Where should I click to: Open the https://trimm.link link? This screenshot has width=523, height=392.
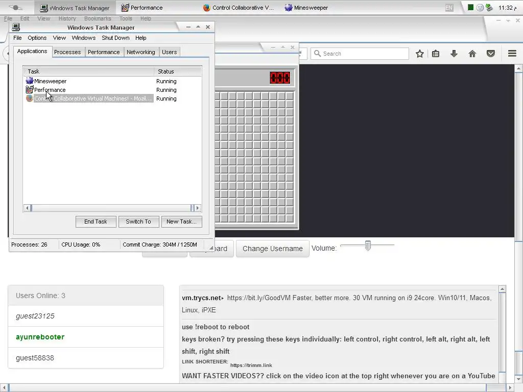point(251,365)
